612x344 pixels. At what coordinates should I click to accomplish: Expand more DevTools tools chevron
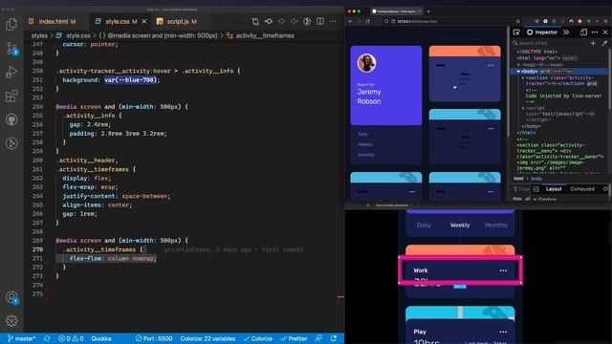click(x=566, y=32)
